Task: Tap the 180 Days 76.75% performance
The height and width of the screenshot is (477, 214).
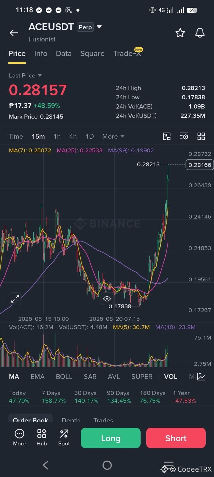Action: (152, 397)
